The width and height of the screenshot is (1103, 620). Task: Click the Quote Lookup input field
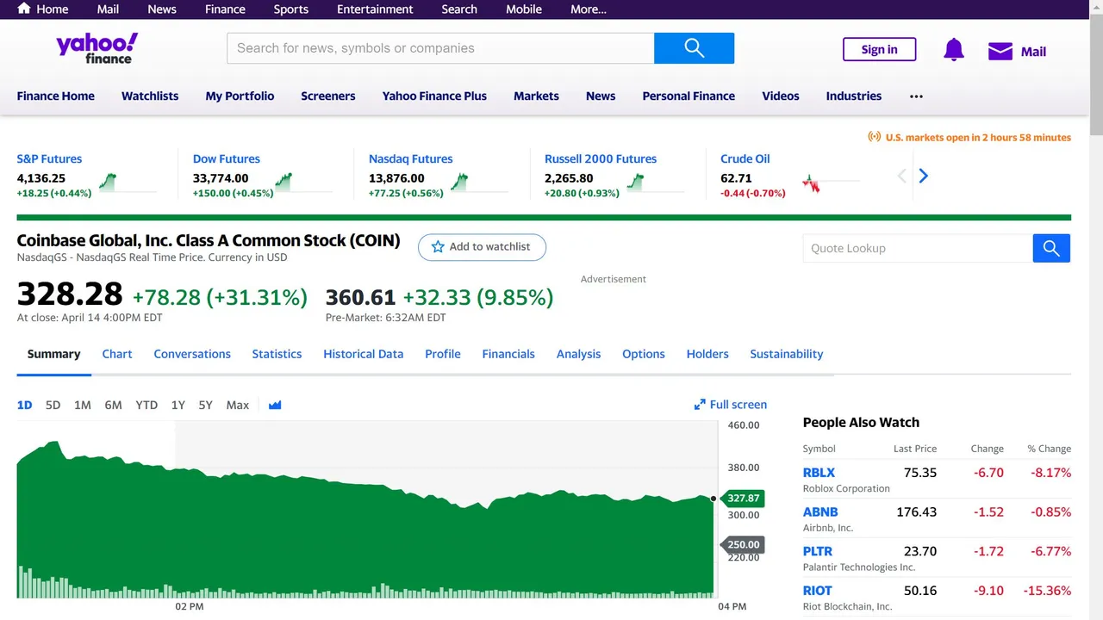pyautogui.click(x=918, y=248)
